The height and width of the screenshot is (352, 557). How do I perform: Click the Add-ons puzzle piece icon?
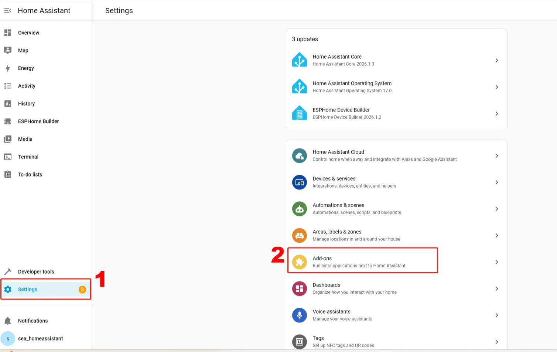click(x=299, y=262)
